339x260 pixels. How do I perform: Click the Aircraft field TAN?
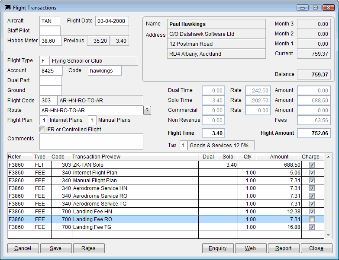50,21
